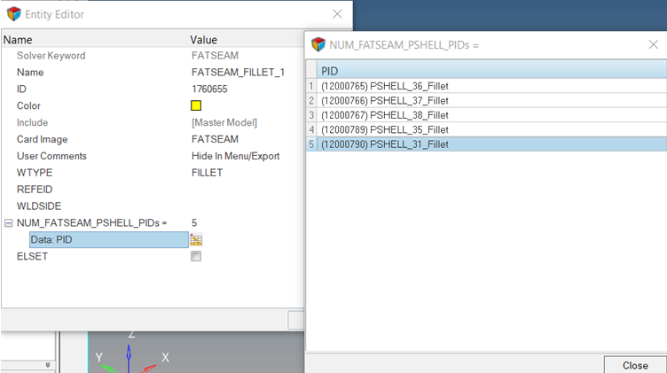
Task: Change User Comments Hide In Menu/Export option
Action: click(235, 156)
